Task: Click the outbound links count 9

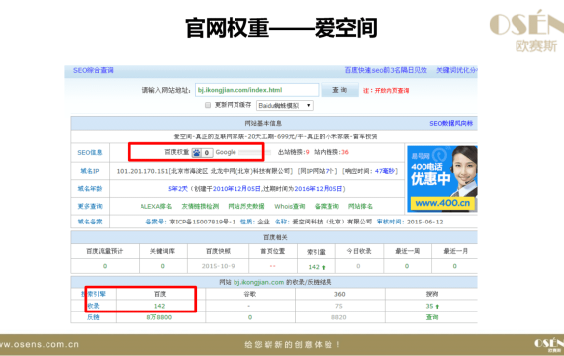Action: click(307, 152)
